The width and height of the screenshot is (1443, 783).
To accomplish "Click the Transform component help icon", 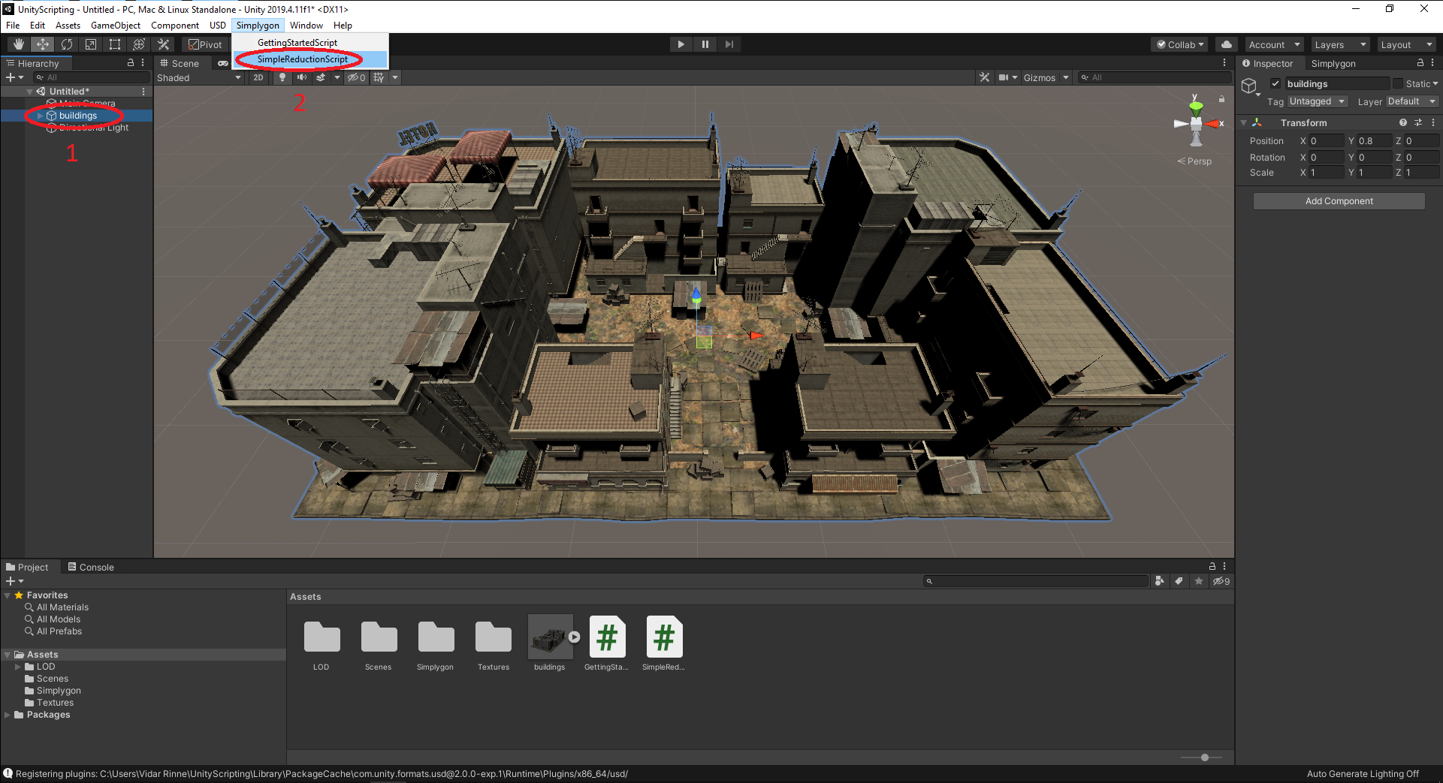I will click(1404, 122).
